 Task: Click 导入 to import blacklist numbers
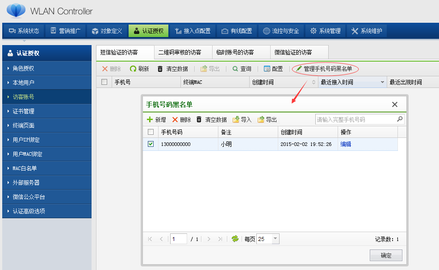241,119
